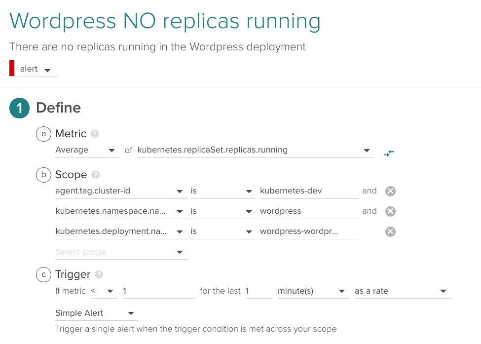
Task: Open operator dropdown for namespace row
Action: coord(223,211)
